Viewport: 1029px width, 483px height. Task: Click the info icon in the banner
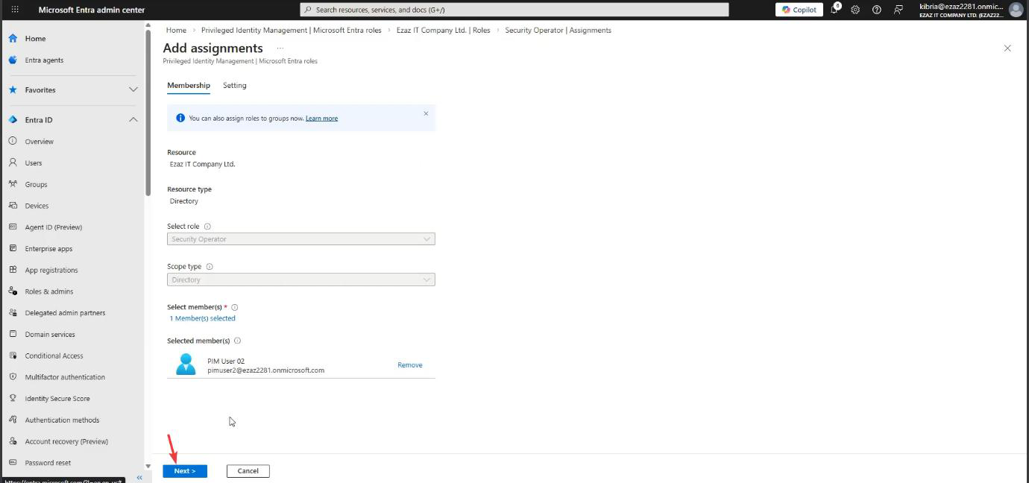coord(180,118)
